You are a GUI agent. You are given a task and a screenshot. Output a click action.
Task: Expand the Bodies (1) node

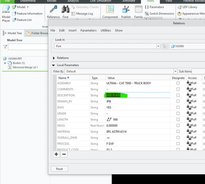(5, 63)
